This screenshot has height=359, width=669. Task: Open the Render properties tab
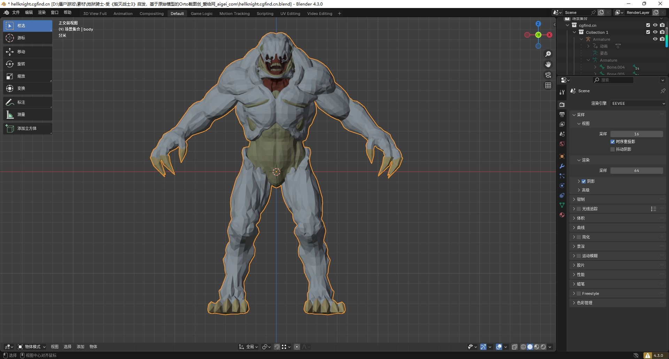(x=562, y=104)
